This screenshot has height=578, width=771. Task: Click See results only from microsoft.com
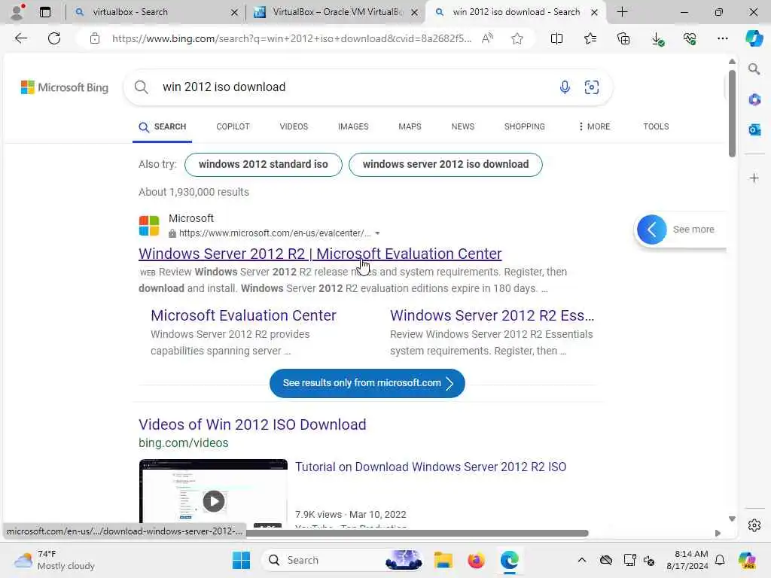pos(367,383)
